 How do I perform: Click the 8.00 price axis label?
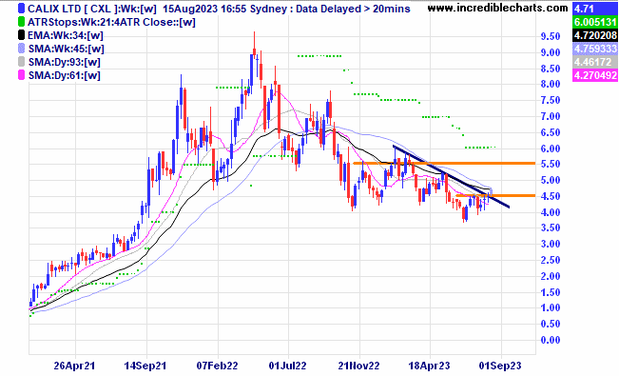551,84
